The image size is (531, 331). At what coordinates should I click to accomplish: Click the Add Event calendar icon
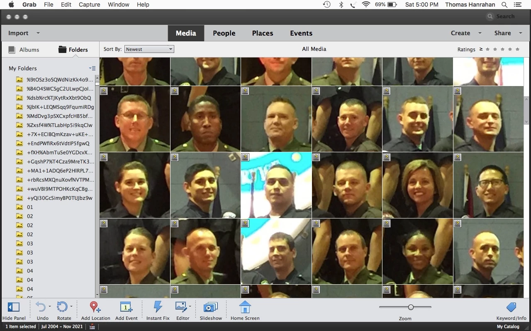(x=126, y=307)
